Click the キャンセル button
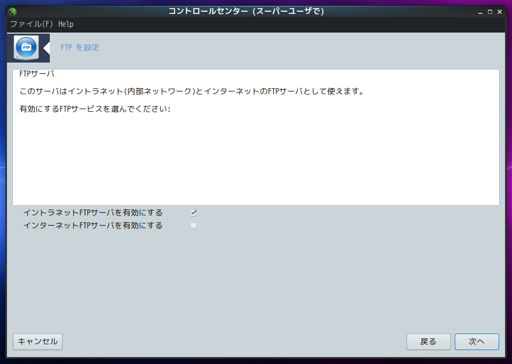Image resolution: width=512 pixels, height=364 pixels. tap(37, 342)
